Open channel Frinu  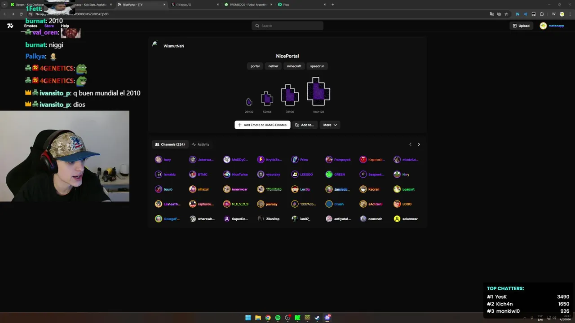tap(300, 160)
